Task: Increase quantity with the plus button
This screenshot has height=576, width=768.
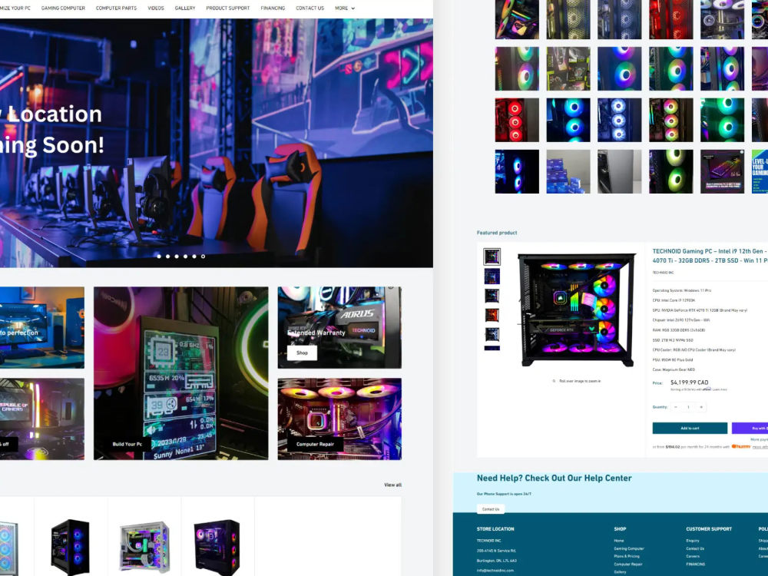Action: (x=701, y=407)
